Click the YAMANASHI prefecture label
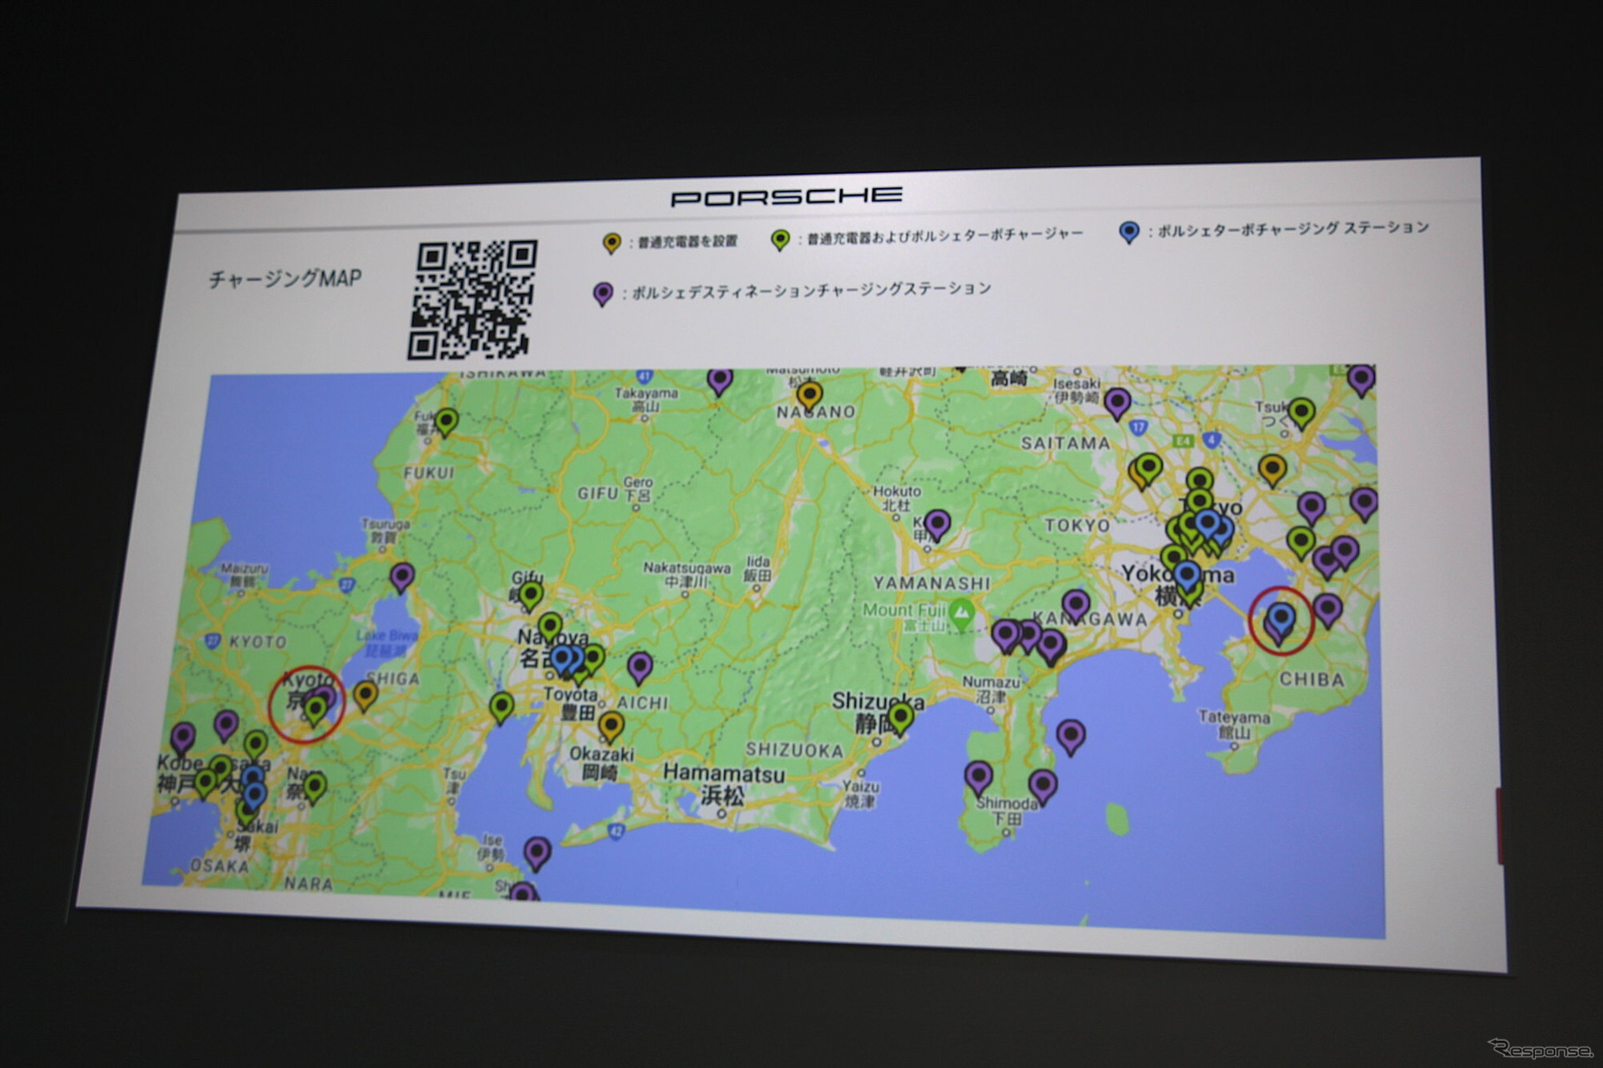 point(932,583)
